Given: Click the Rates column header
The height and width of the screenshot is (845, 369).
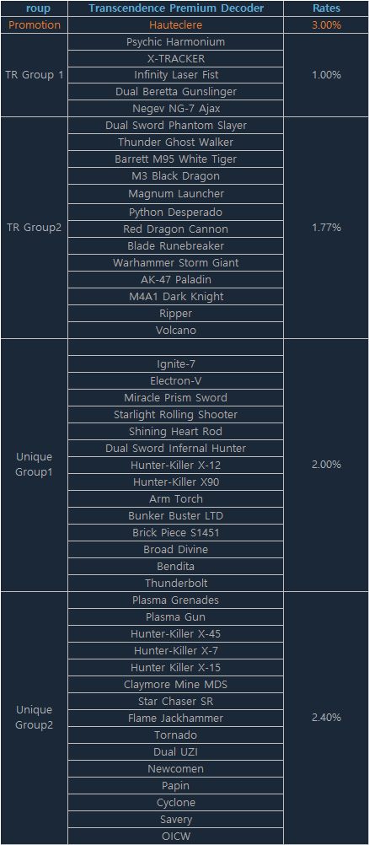Looking at the screenshot, I should click(326, 8).
